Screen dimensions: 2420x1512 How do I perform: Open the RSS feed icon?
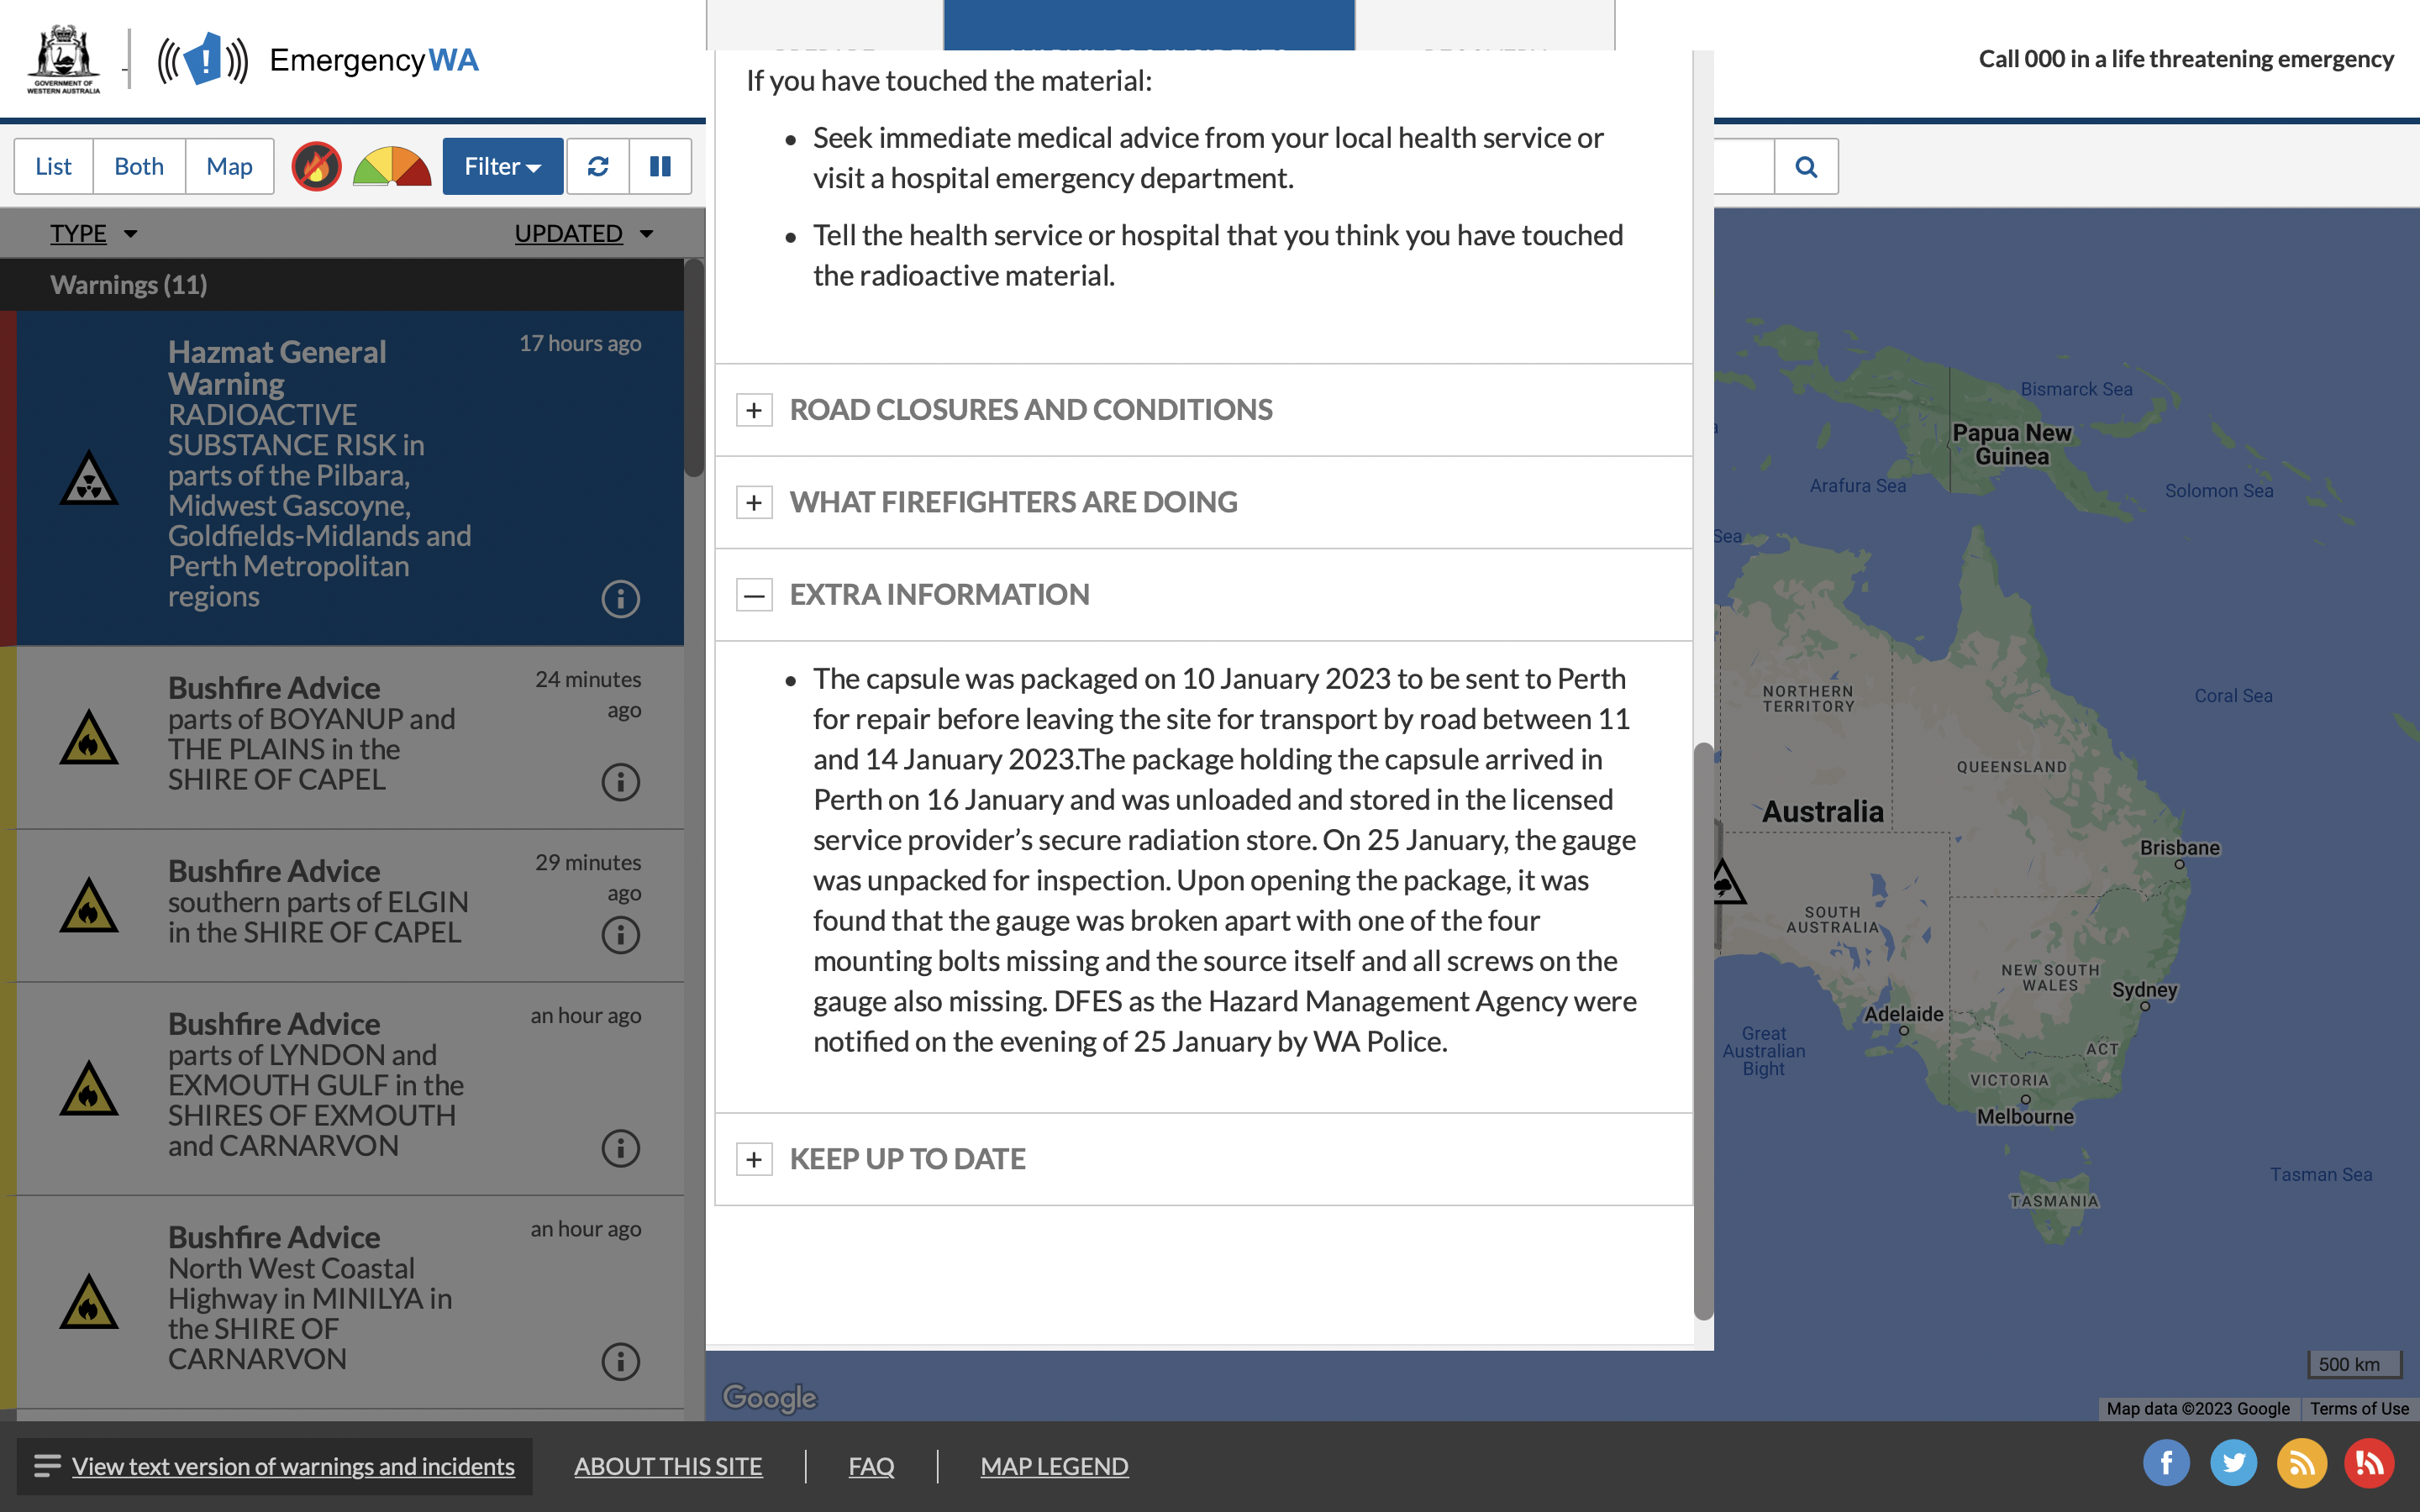tap(2301, 1464)
